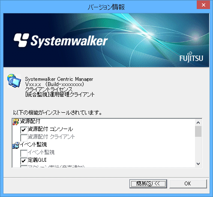Click the [統合監視]運用管理クライアント text
Image resolution: width=213 pixels, height=197 pixels.
(x=60, y=95)
